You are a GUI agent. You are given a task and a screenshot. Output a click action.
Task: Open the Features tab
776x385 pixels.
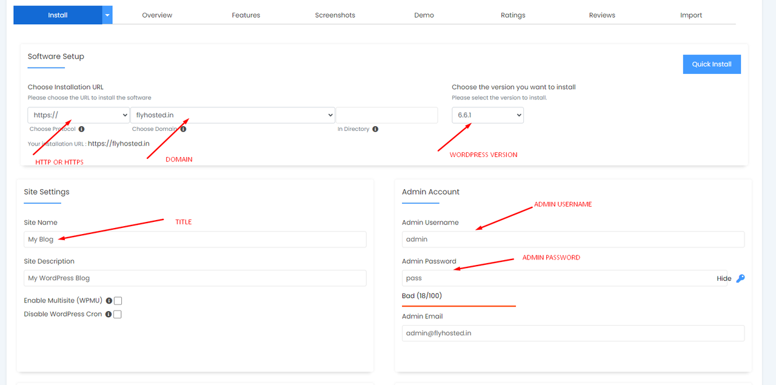246,15
